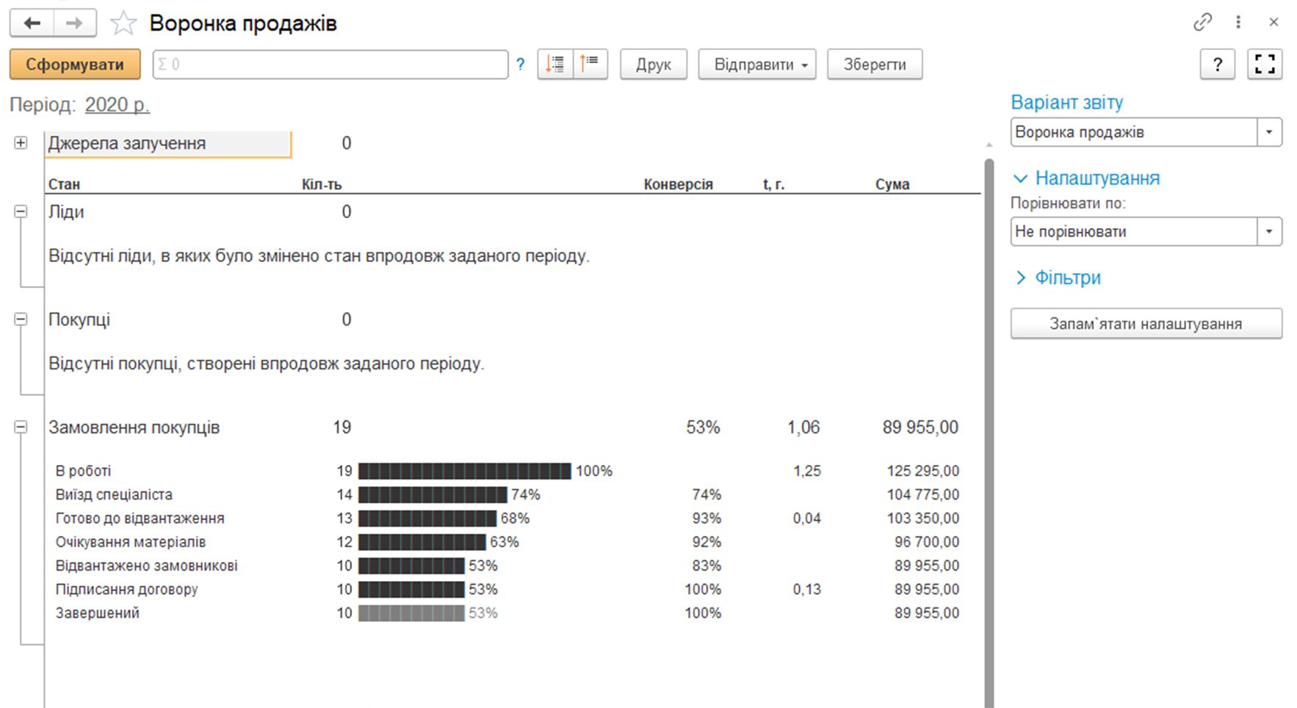The width and height of the screenshot is (1297, 708).
Task: Select the Джерела залучення cell
Action: click(x=168, y=143)
